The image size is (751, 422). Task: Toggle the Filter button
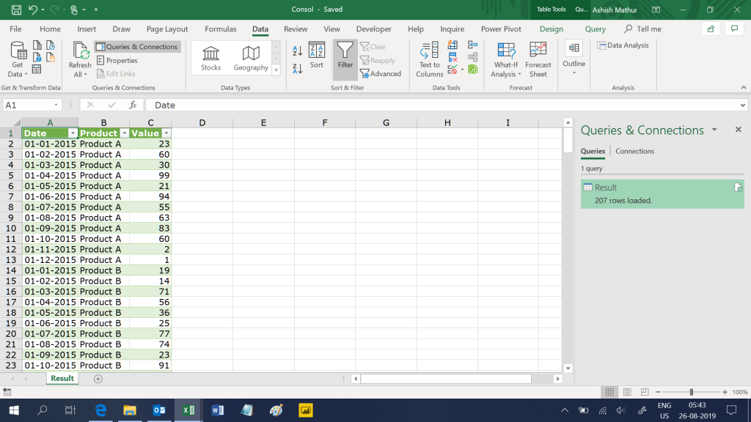click(345, 59)
